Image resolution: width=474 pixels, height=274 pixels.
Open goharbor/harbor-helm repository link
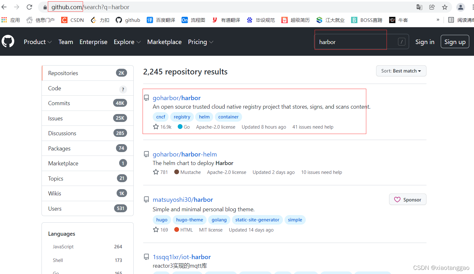[185, 154]
